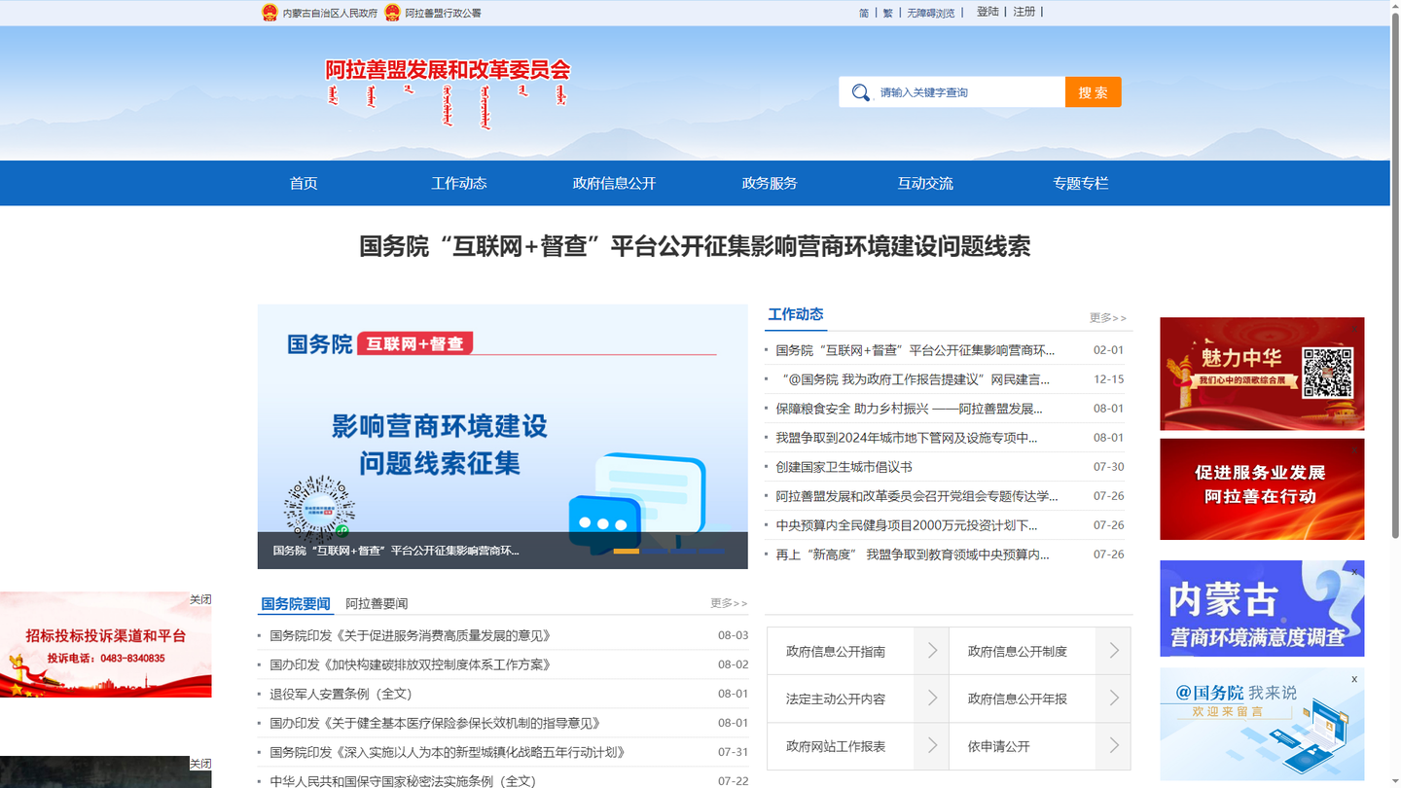This screenshot has height=788, width=1401.
Task: Open 关于促进服务消费高质量发展的意见 article
Action: (411, 635)
